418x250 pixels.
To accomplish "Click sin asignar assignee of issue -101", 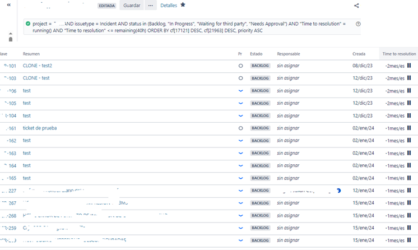I will coord(288,66).
